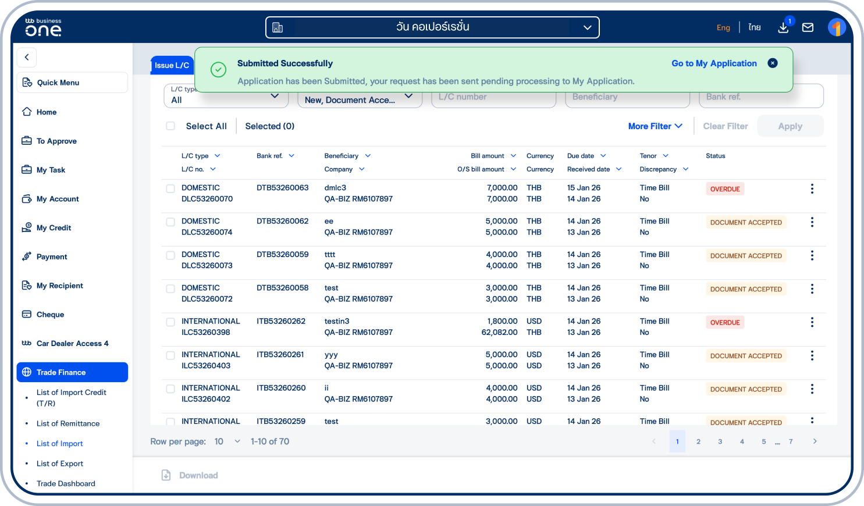Tick the Select All checkbox
864x506 pixels.
coord(170,126)
